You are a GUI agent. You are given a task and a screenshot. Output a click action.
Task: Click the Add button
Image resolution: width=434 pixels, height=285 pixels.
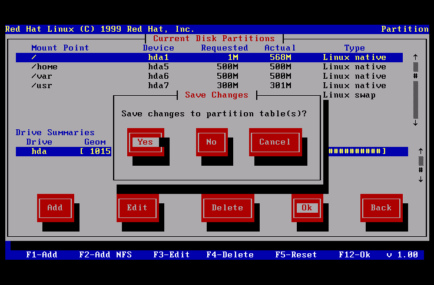(55, 207)
